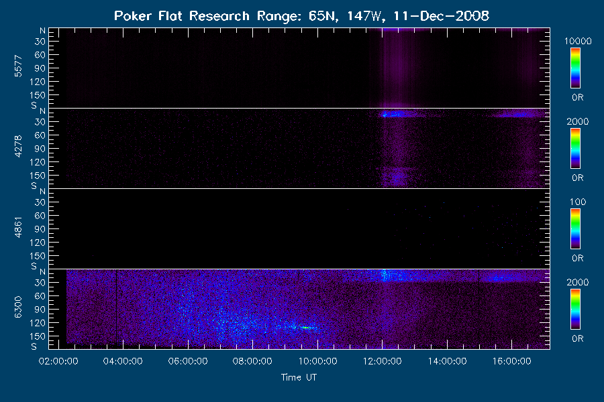
Task: Click the 2000 label of 6300 color scale
Action: [578, 282]
